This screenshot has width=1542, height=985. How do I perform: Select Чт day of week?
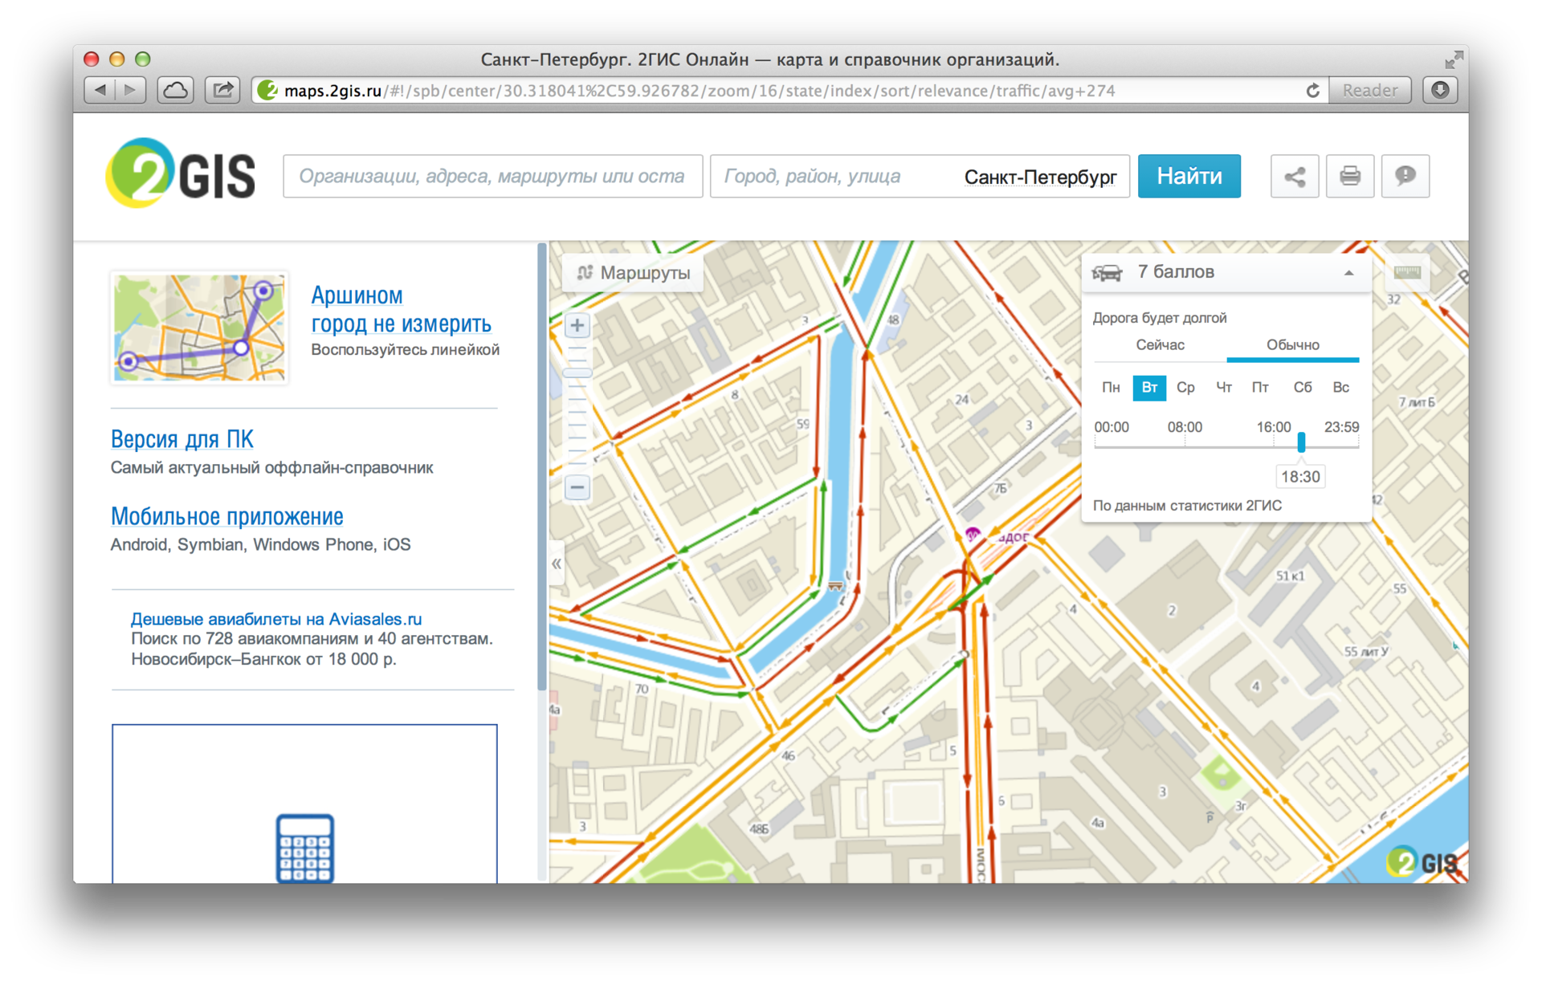click(x=1224, y=388)
